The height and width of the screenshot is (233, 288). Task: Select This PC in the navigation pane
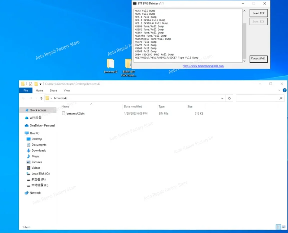tap(34, 133)
